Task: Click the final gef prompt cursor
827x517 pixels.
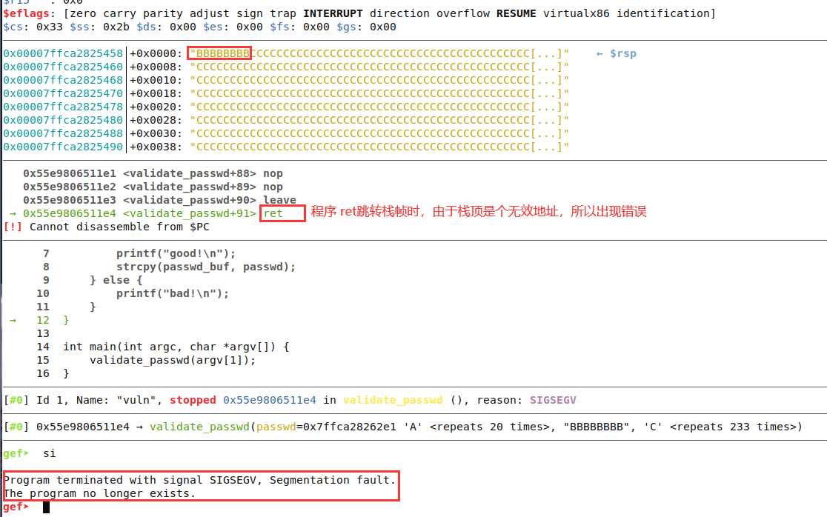Action: point(46,507)
